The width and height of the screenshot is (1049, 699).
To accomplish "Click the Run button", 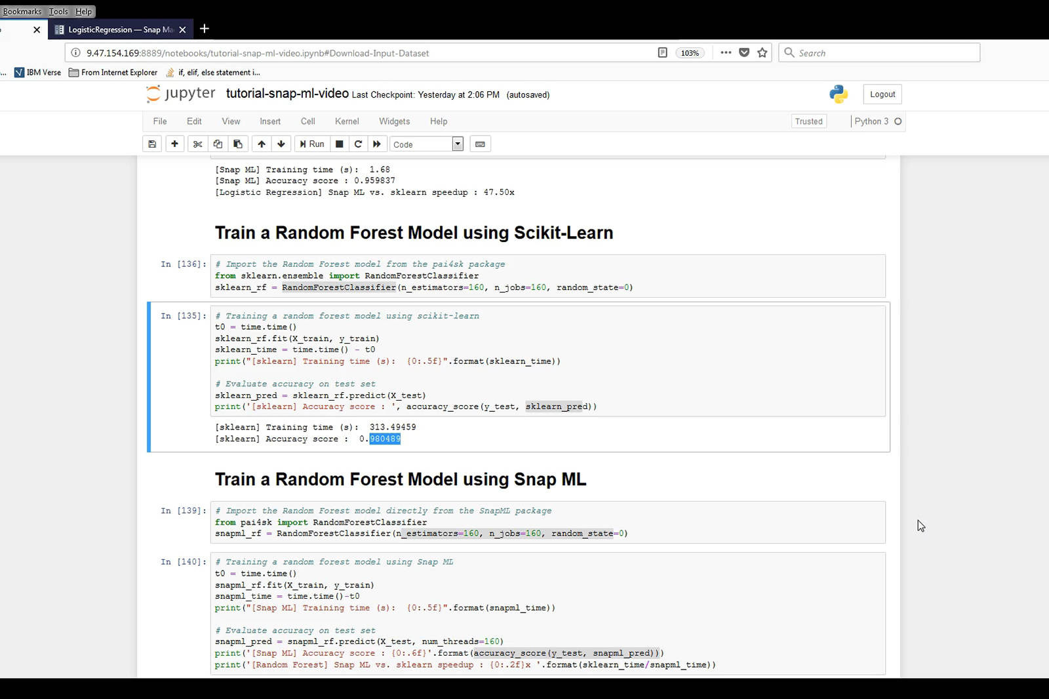I will point(312,144).
